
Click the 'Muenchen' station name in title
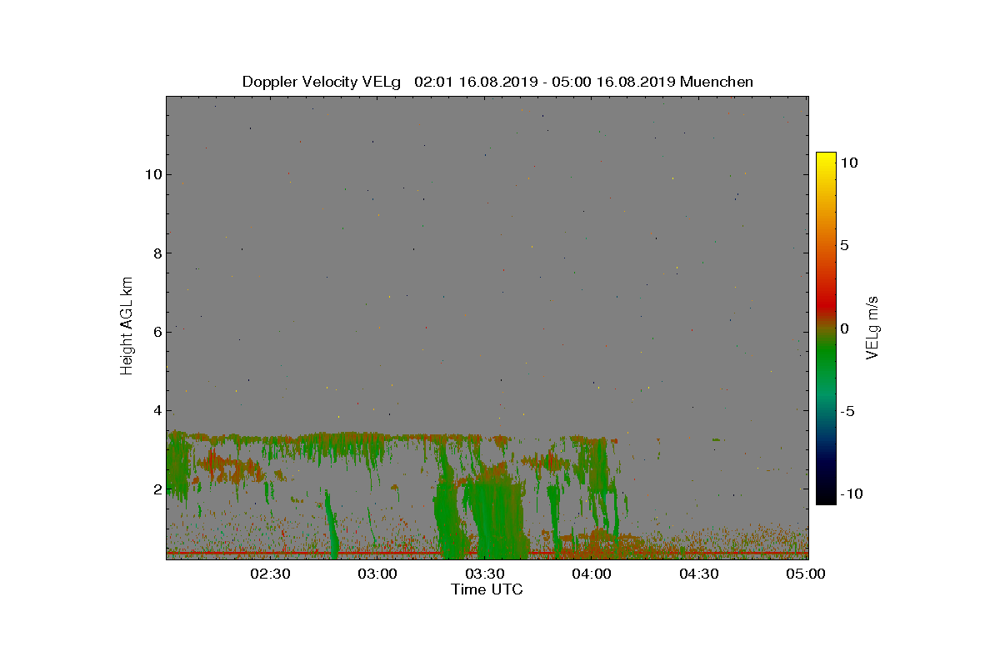tap(717, 82)
